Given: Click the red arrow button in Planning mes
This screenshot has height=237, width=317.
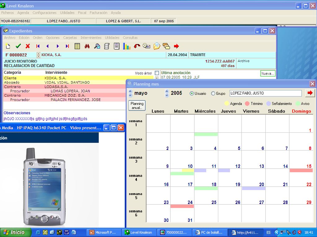Looking at the screenshot, I should (310, 93).
